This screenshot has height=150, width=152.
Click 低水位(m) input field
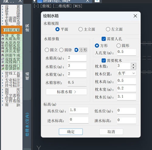(x=126, y=111)
